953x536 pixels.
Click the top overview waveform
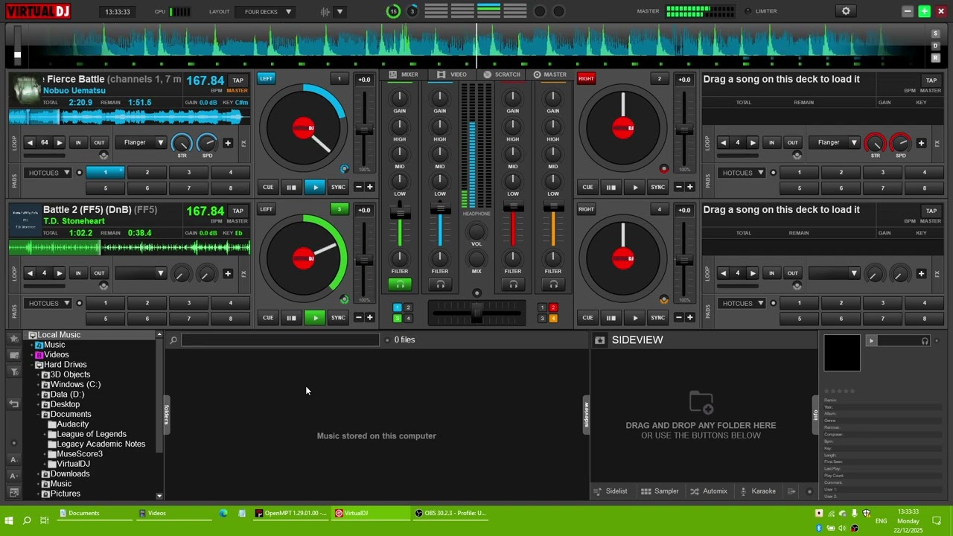coord(476,46)
